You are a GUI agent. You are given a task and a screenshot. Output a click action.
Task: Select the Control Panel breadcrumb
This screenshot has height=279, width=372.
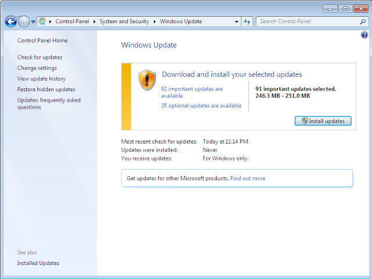click(72, 22)
